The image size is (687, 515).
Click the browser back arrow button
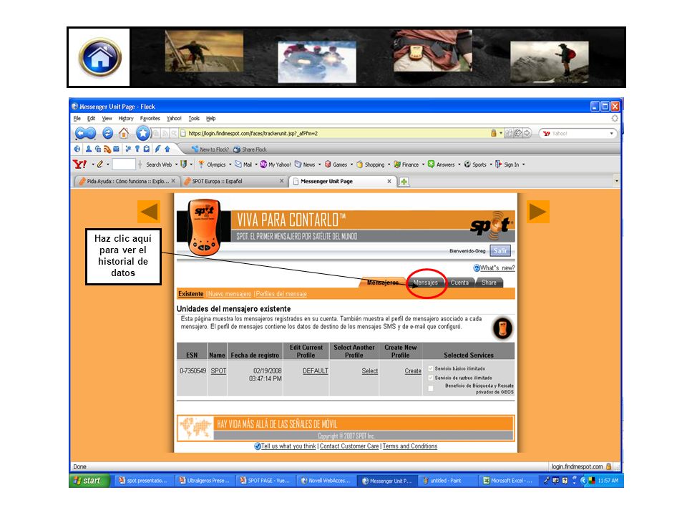click(x=82, y=133)
